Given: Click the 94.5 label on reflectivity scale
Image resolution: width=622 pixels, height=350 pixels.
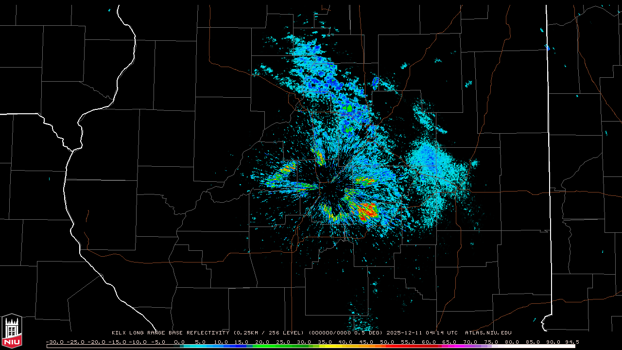Looking at the screenshot, I should point(571,342).
